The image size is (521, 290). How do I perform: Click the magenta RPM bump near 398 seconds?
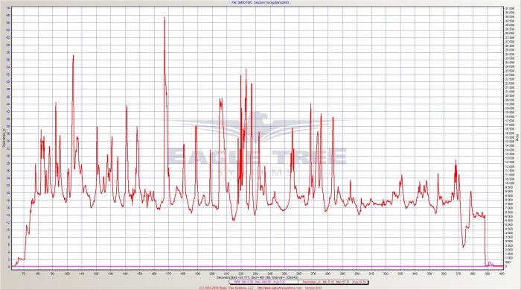click(x=490, y=263)
